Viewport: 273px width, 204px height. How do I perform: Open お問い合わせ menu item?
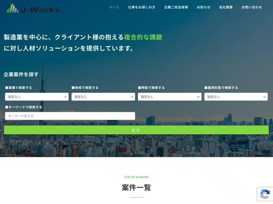pos(252,7)
